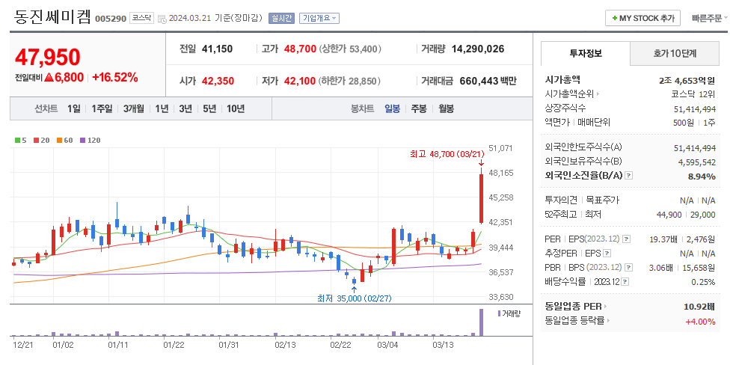Click the 외국인보유주식수(B) value 4,595,542
Image resolution: width=736 pixels, height=365 pixels.
(x=697, y=162)
